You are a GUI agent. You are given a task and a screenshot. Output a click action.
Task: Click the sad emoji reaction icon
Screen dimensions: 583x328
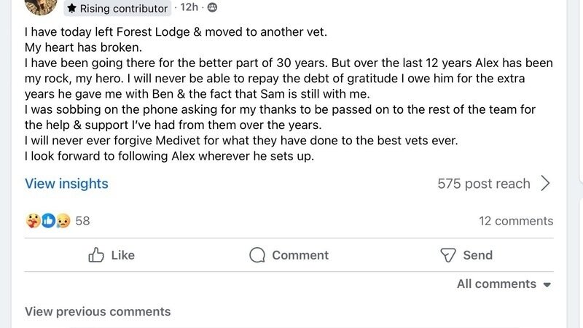(63, 220)
